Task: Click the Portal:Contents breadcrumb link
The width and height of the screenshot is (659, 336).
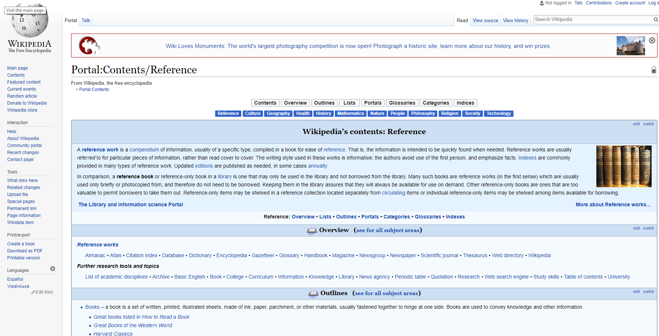Action: 94,90
